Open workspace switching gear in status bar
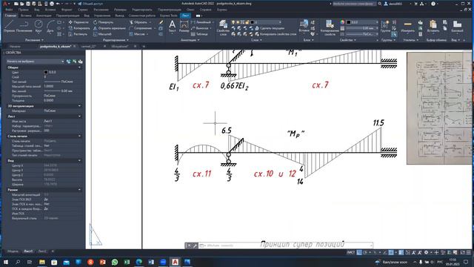The height and width of the screenshot is (267, 474). 426,252
